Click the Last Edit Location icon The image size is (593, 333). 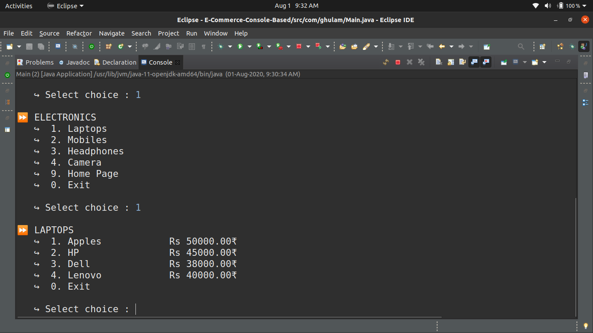tap(430, 46)
